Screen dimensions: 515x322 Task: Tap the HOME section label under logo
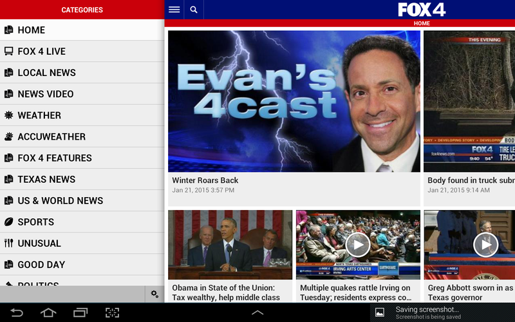pos(422,23)
